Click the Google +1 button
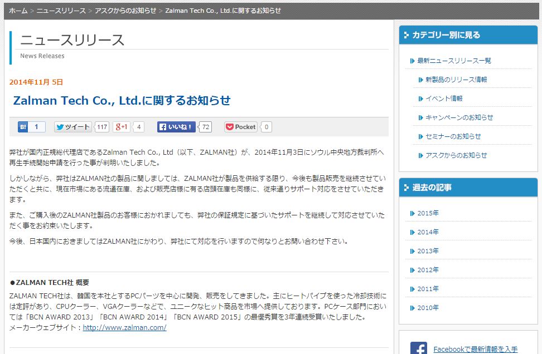The image size is (542, 354). pyautogui.click(x=122, y=127)
